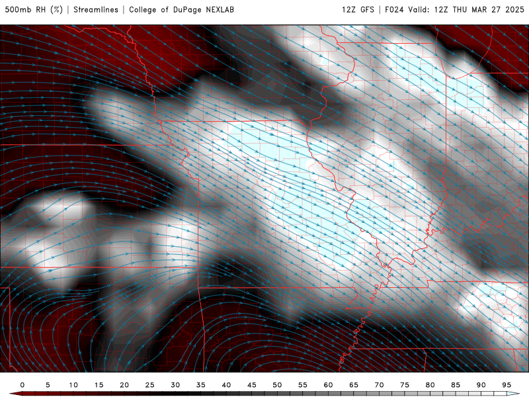Image resolution: width=529 pixels, height=397 pixels.
Task: Click the "25" value on the color scale
Action: tap(150, 385)
